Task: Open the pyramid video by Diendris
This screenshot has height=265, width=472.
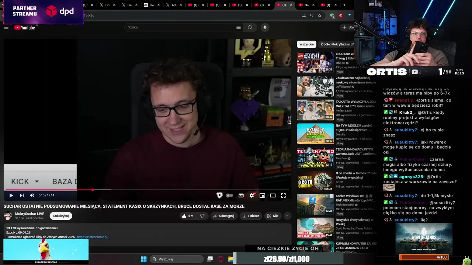Action: click(315, 134)
